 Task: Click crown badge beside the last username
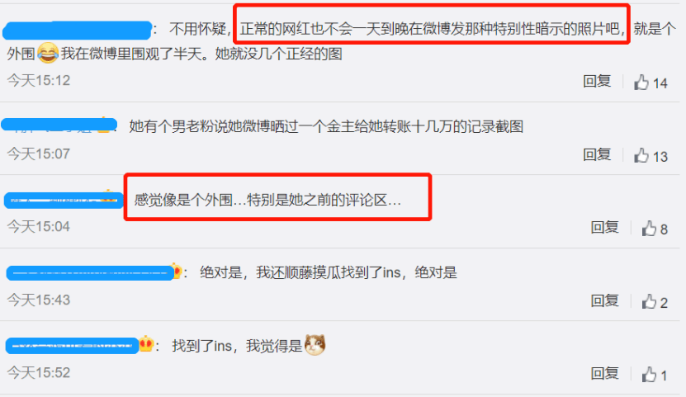coord(146,345)
